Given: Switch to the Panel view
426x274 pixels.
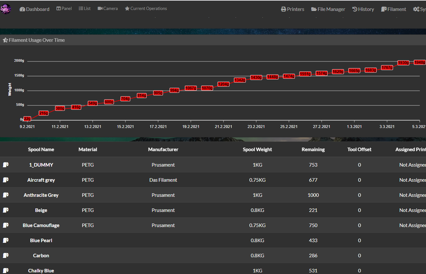Looking at the screenshot, I should click(x=64, y=8).
